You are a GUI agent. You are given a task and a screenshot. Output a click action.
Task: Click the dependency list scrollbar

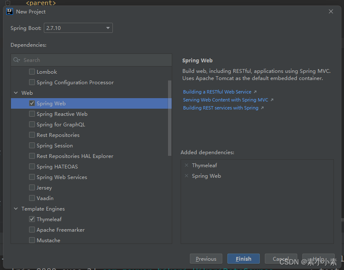(x=170, y=118)
